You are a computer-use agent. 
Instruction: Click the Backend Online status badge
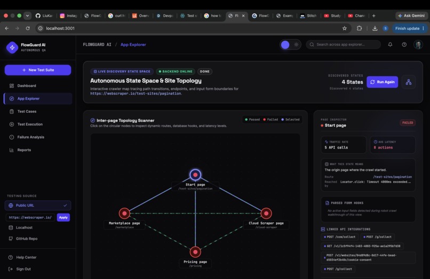(x=176, y=71)
